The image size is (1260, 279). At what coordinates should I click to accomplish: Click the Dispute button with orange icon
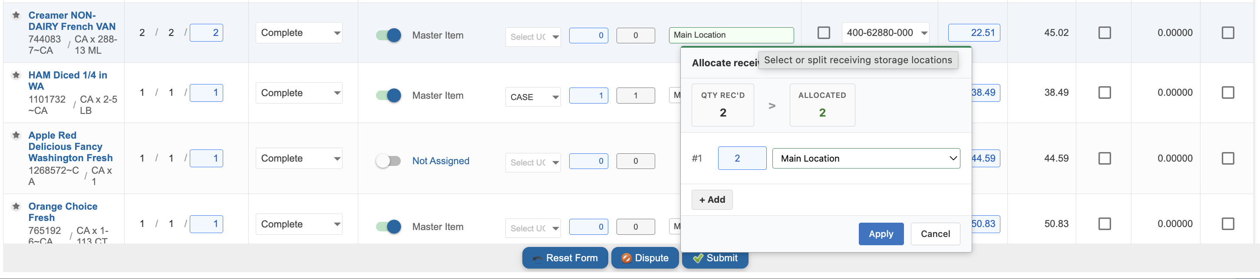(645, 257)
